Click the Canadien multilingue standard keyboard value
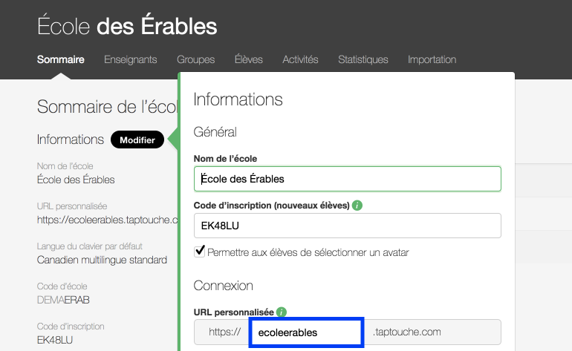This screenshot has width=572, height=351. (x=102, y=260)
